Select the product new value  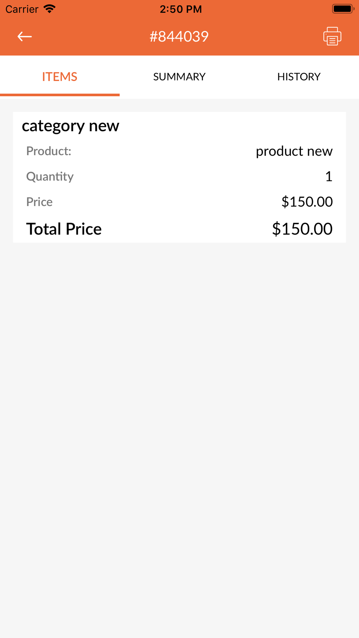pos(294,151)
